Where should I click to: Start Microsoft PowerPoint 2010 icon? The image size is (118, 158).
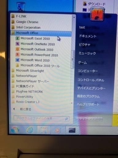(x=18, y=55)
